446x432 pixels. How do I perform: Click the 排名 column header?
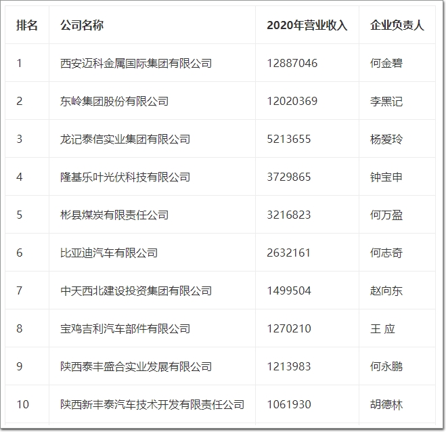(27, 25)
